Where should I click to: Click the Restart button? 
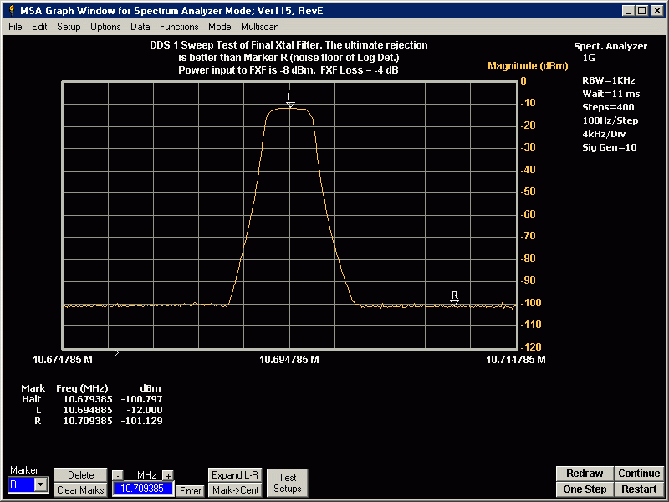click(x=639, y=489)
